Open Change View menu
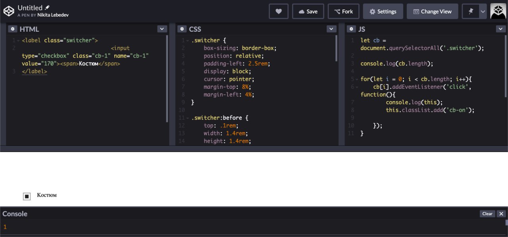The image size is (508, 237). click(432, 11)
